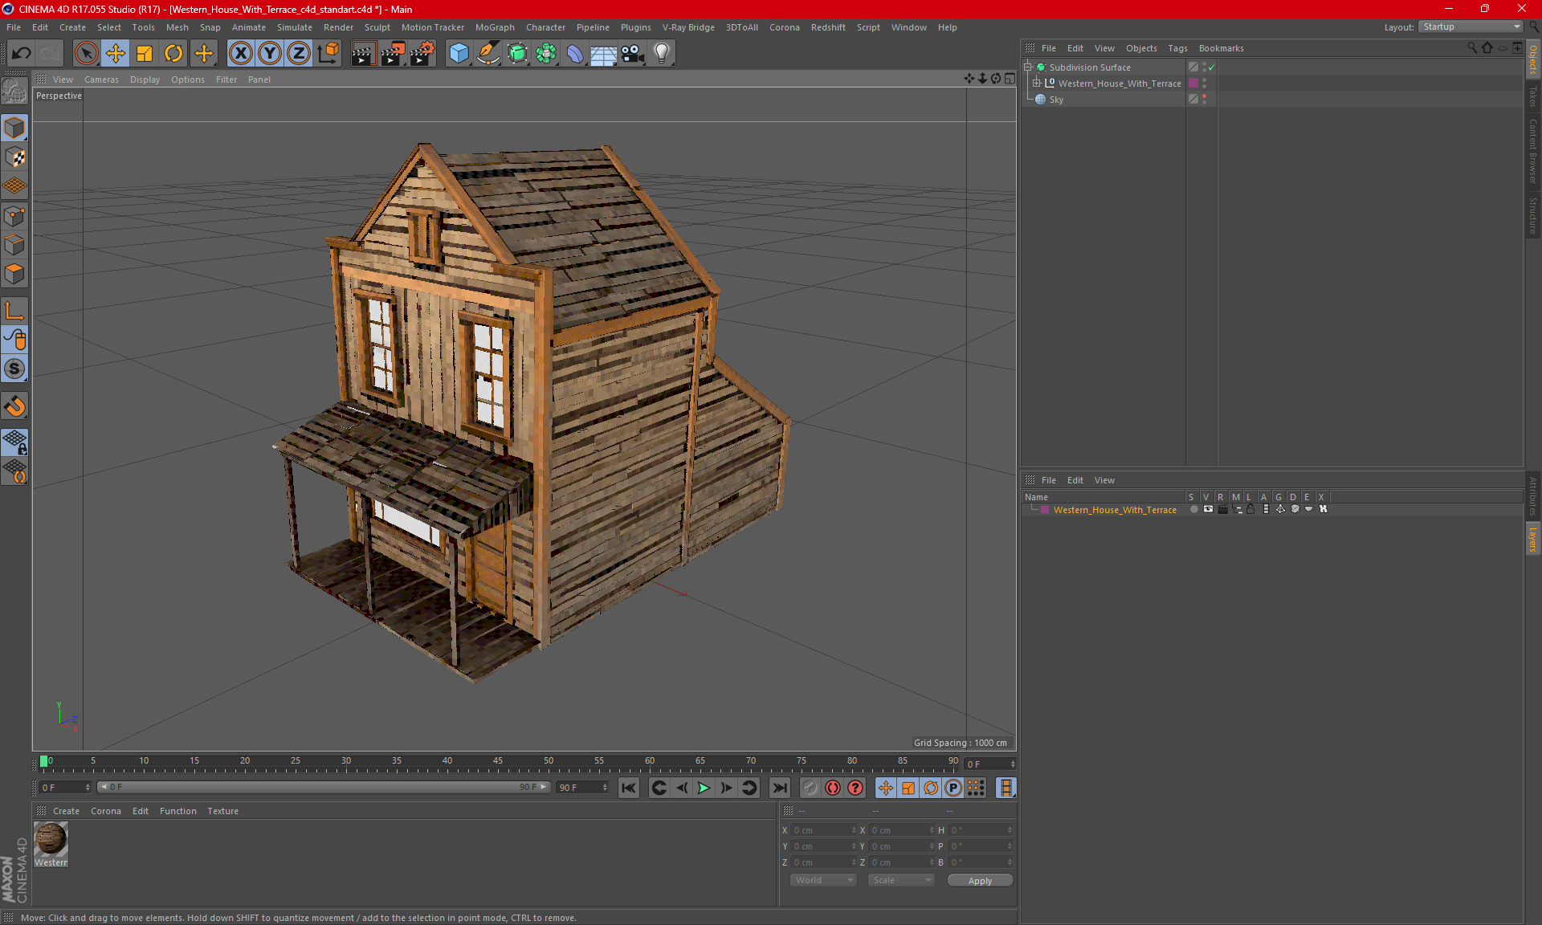Open the Objects manager Tags menu
1542x925 pixels.
pos(1177,48)
